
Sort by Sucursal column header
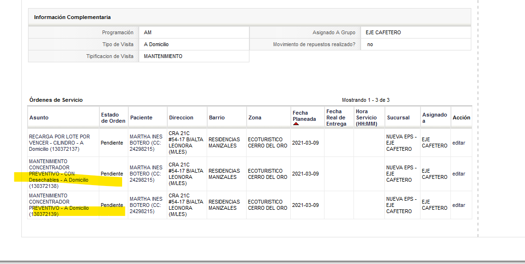pos(398,117)
